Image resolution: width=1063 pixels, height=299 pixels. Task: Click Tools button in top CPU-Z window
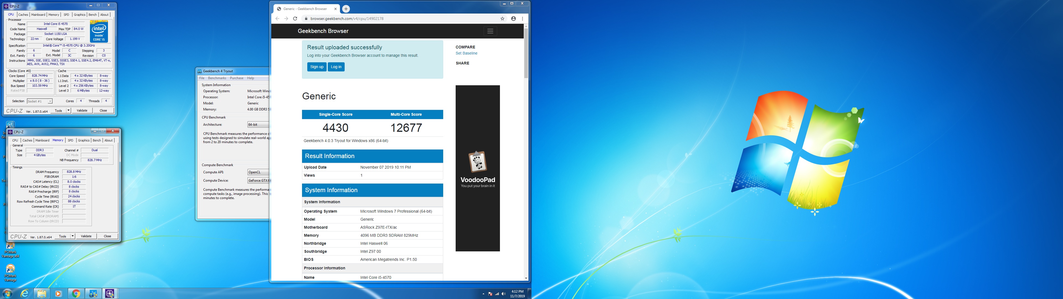(59, 111)
